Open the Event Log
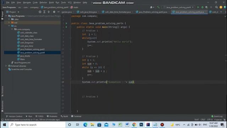The image size is (227, 128). [x=217, y=116]
